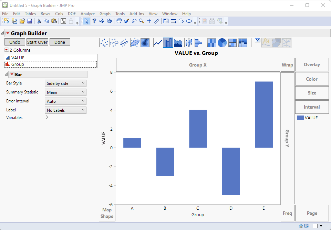This screenshot has width=331, height=230.
Task: Select the Pie chart element icon
Action: 222,43
